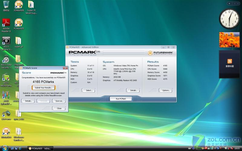This screenshot has height=151, width=242.
Task: Click the PCMark05 taskbar button
Action: [40, 149]
